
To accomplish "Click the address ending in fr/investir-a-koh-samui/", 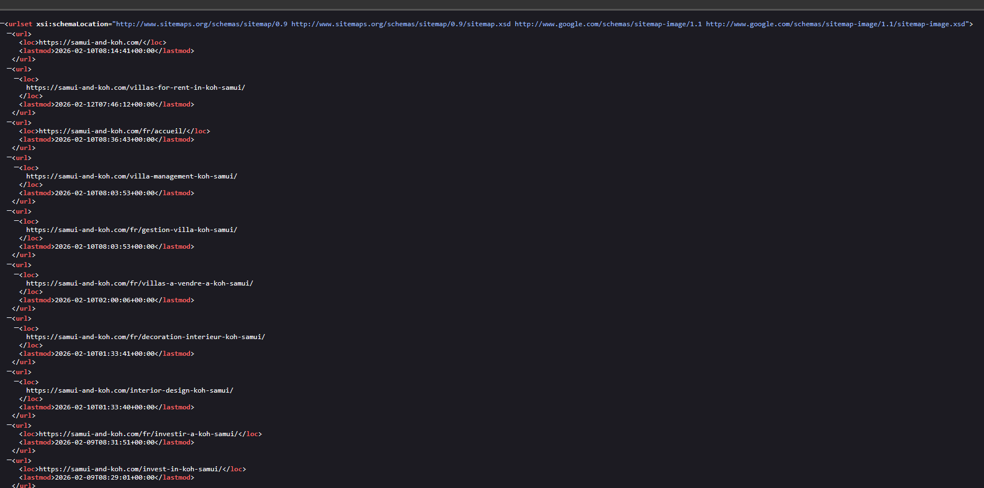I will [x=139, y=434].
